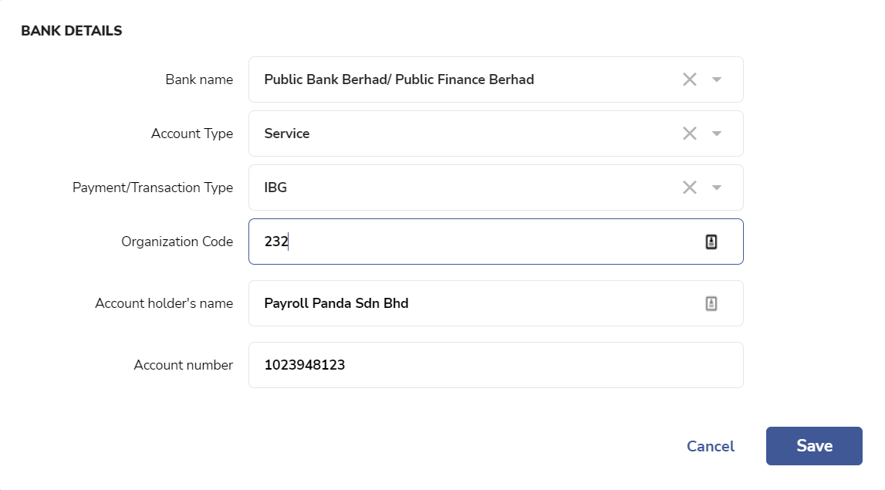The height and width of the screenshot is (490, 885).
Task: Click the Account number field 1023948123
Action: tap(495, 365)
